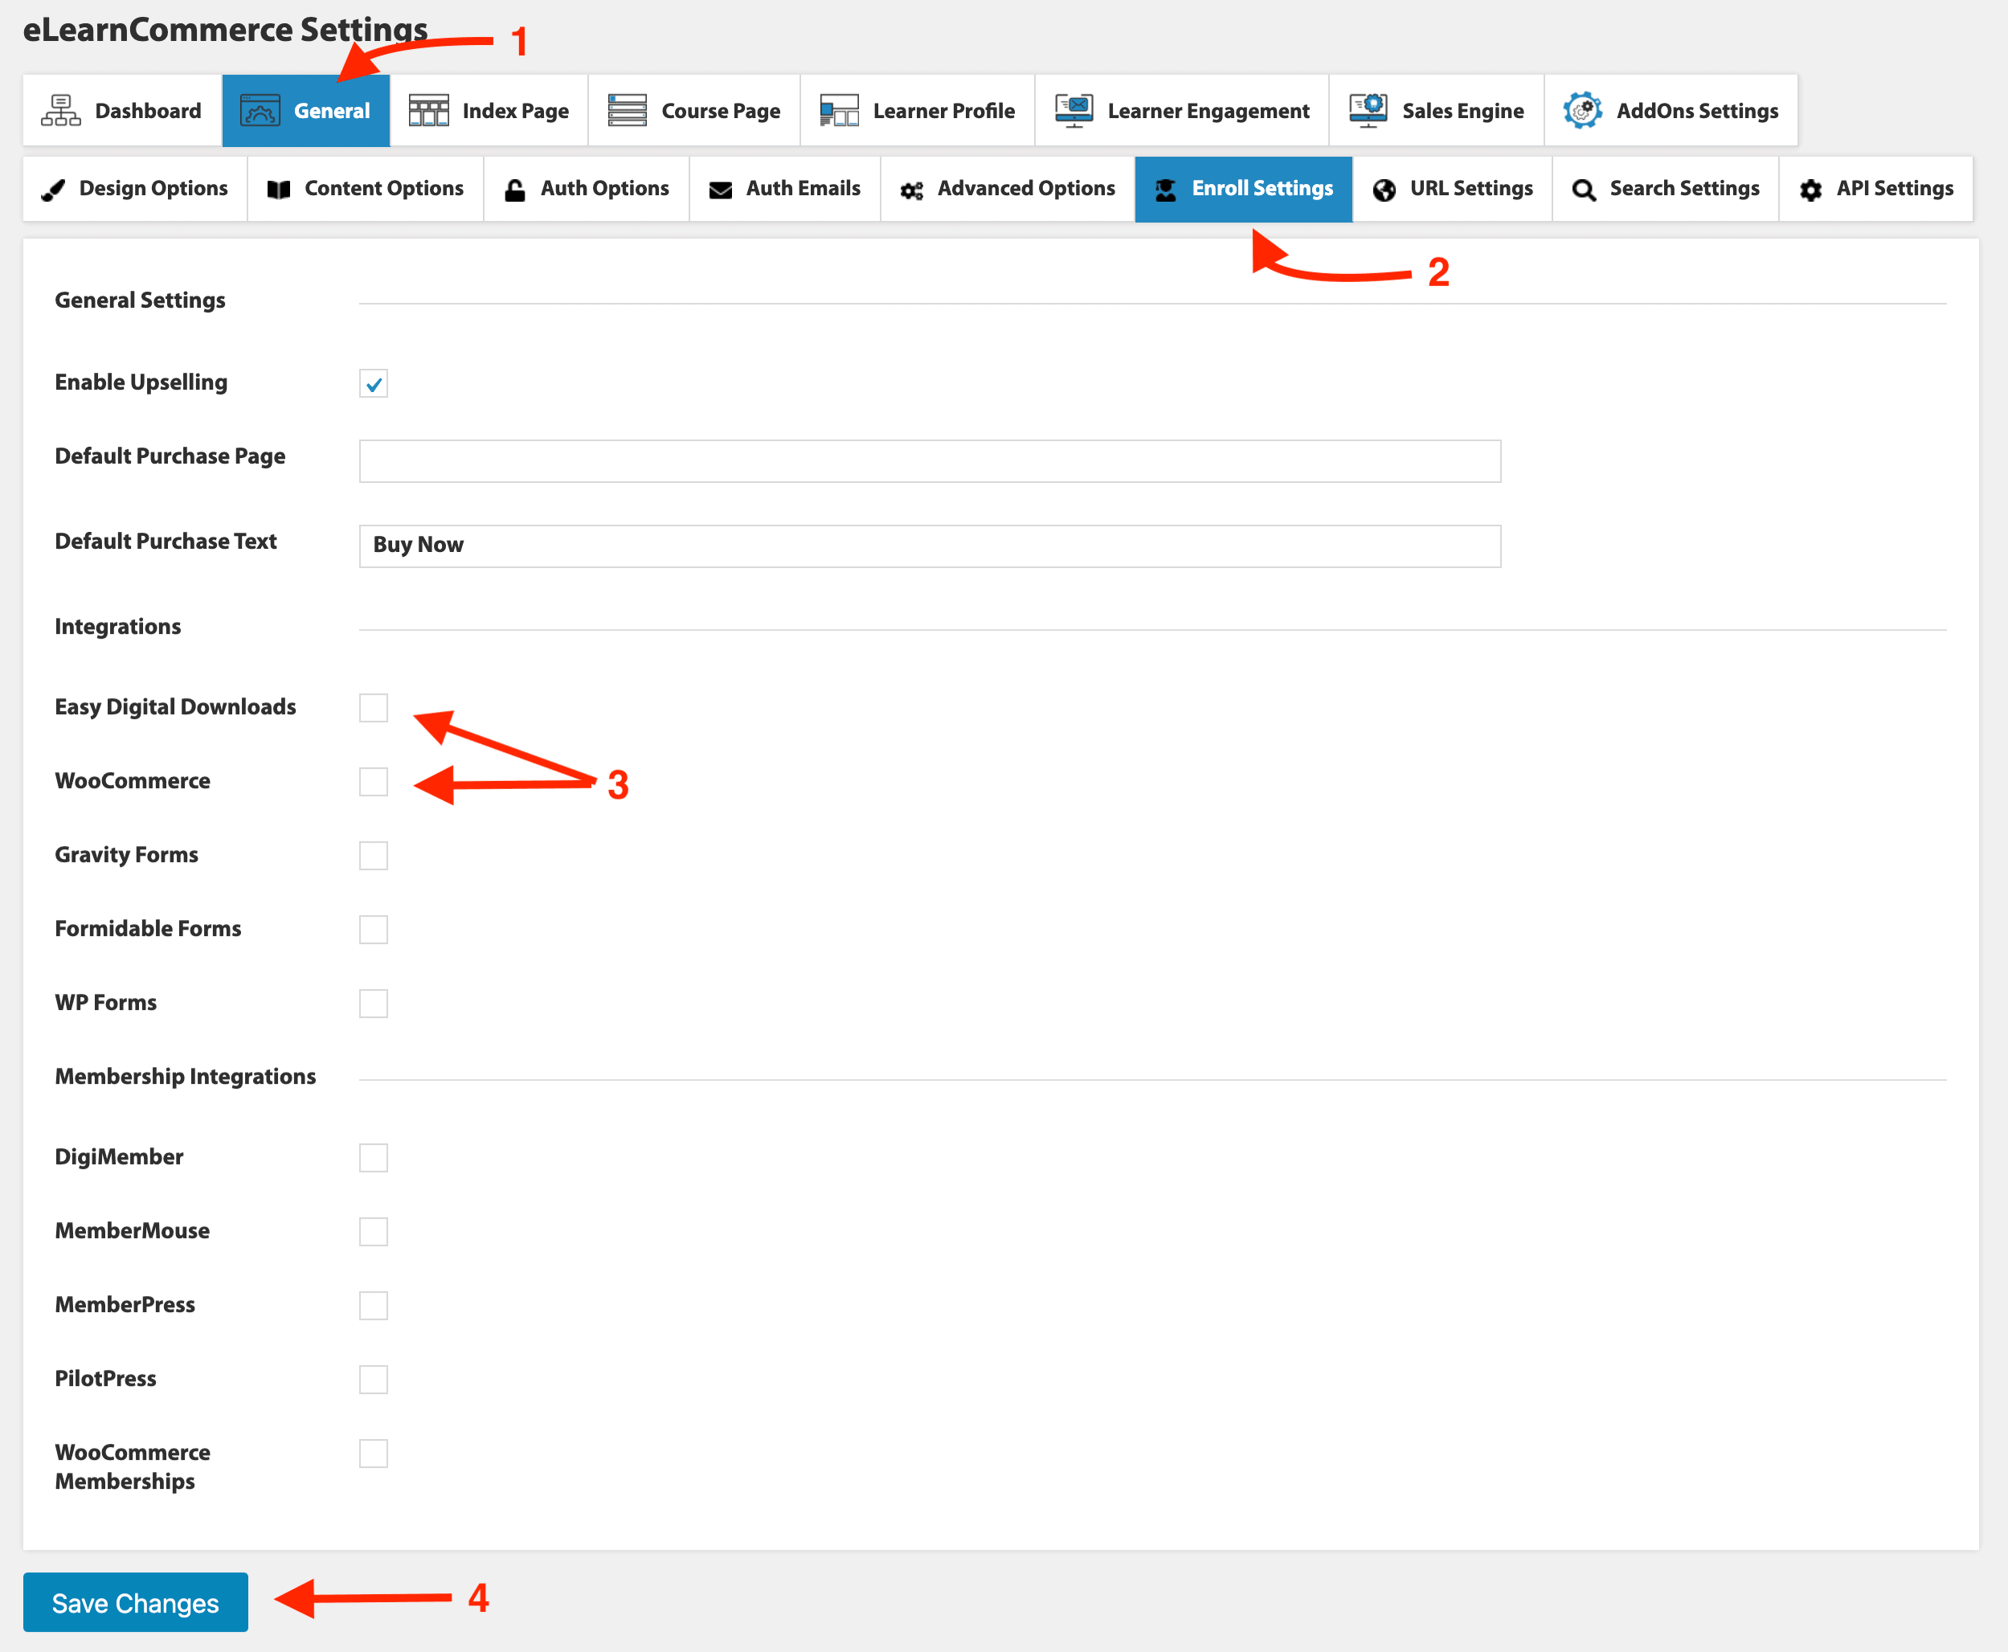Image resolution: width=2008 pixels, height=1652 pixels.
Task: Click the 'Integrations' section heading
Action: (x=117, y=626)
